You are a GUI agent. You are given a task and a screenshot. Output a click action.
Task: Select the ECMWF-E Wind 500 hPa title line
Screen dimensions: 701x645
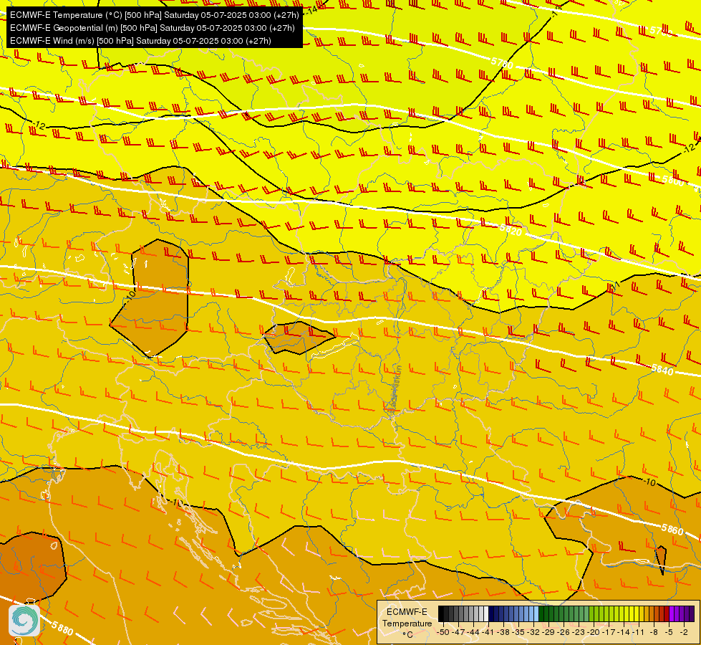(140, 41)
